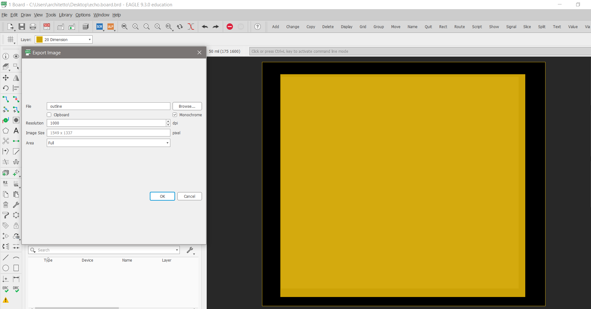The height and width of the screenshot is (309, 591).
Task: Redo the action with right arrow
Action: (x=216, y=27)
